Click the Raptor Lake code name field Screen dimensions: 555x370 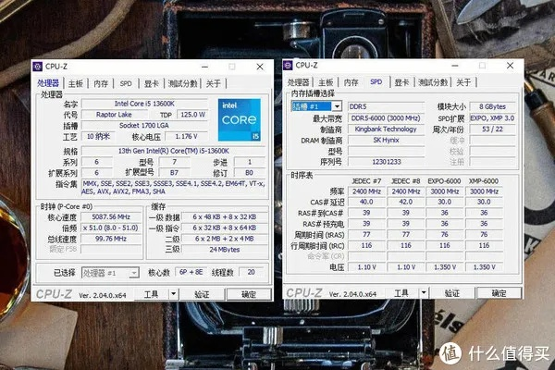pos(114,115)
